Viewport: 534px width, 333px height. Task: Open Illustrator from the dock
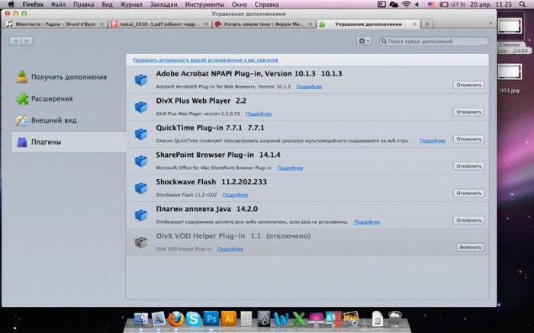(229, 319)
